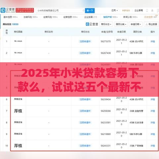This screenshot has height=159, width=159.
Task: Clear the search box with the X icon
Action: (83, 11)
